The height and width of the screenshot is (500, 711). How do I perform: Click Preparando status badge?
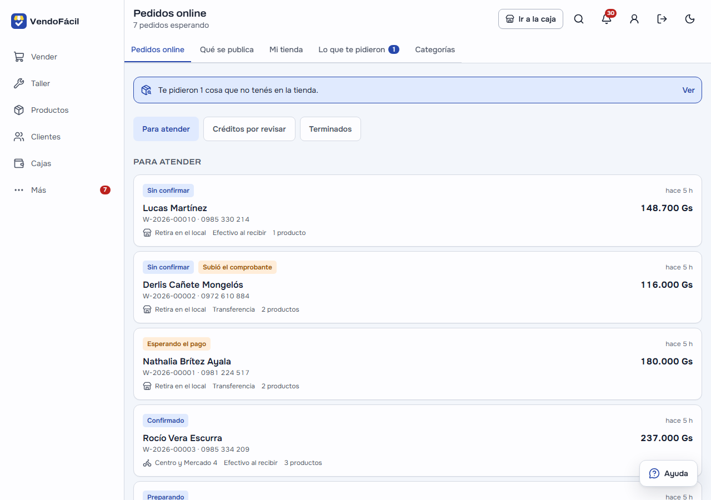pos(166,496)
